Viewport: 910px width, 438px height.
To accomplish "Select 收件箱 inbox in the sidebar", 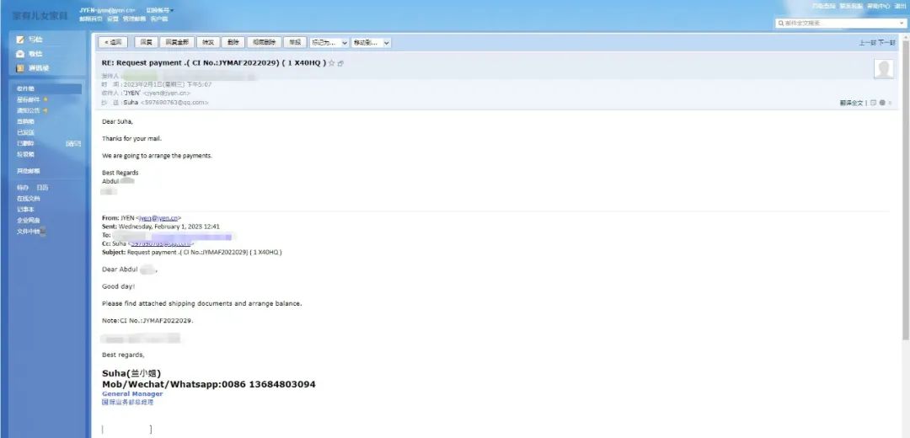I will point(26,88).
